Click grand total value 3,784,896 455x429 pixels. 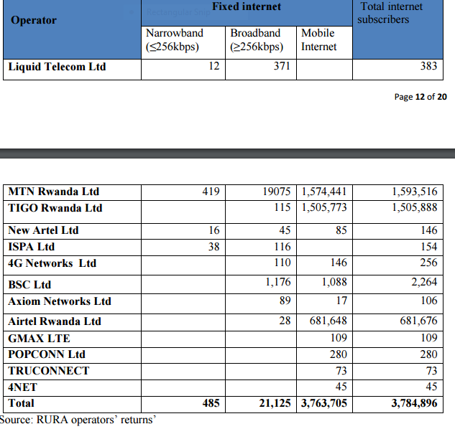pyautogui.click(x=414, y=403)
